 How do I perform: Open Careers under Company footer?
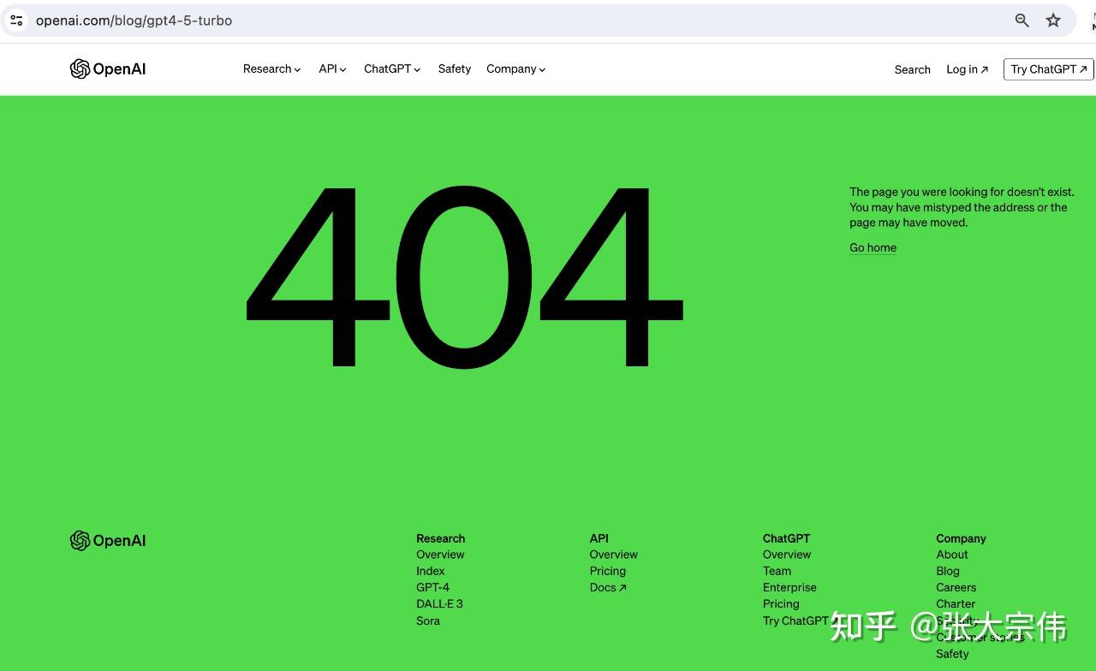(956, 588)
